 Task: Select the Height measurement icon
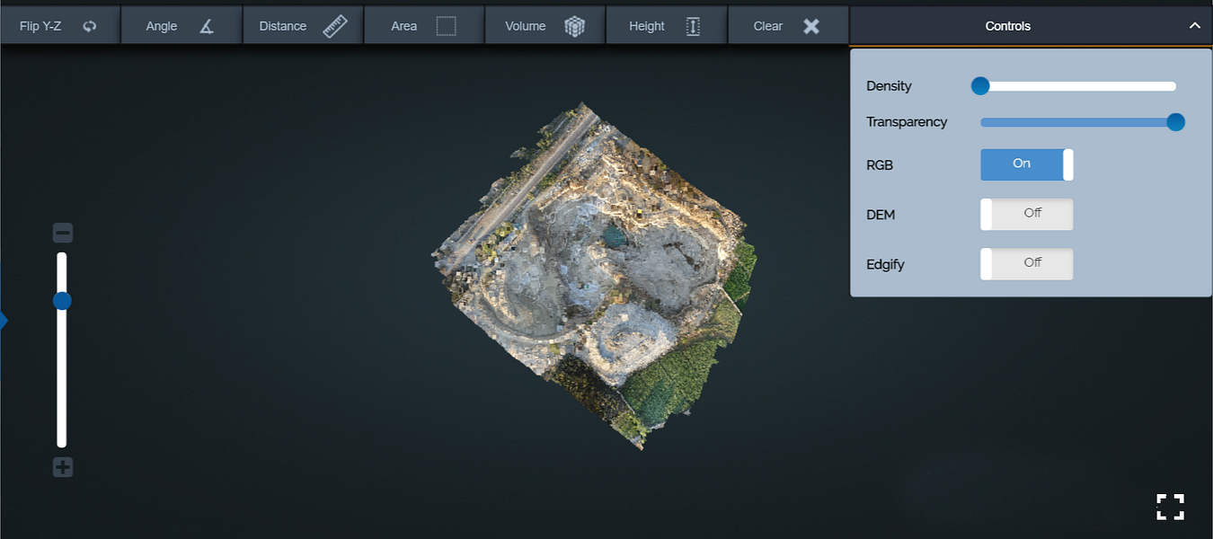(x=693, y=26)
